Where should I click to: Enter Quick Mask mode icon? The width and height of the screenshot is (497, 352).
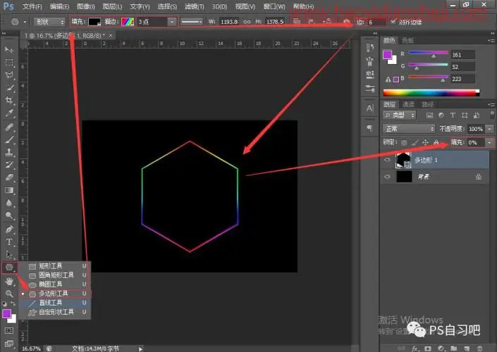click(x=9, y=330)
